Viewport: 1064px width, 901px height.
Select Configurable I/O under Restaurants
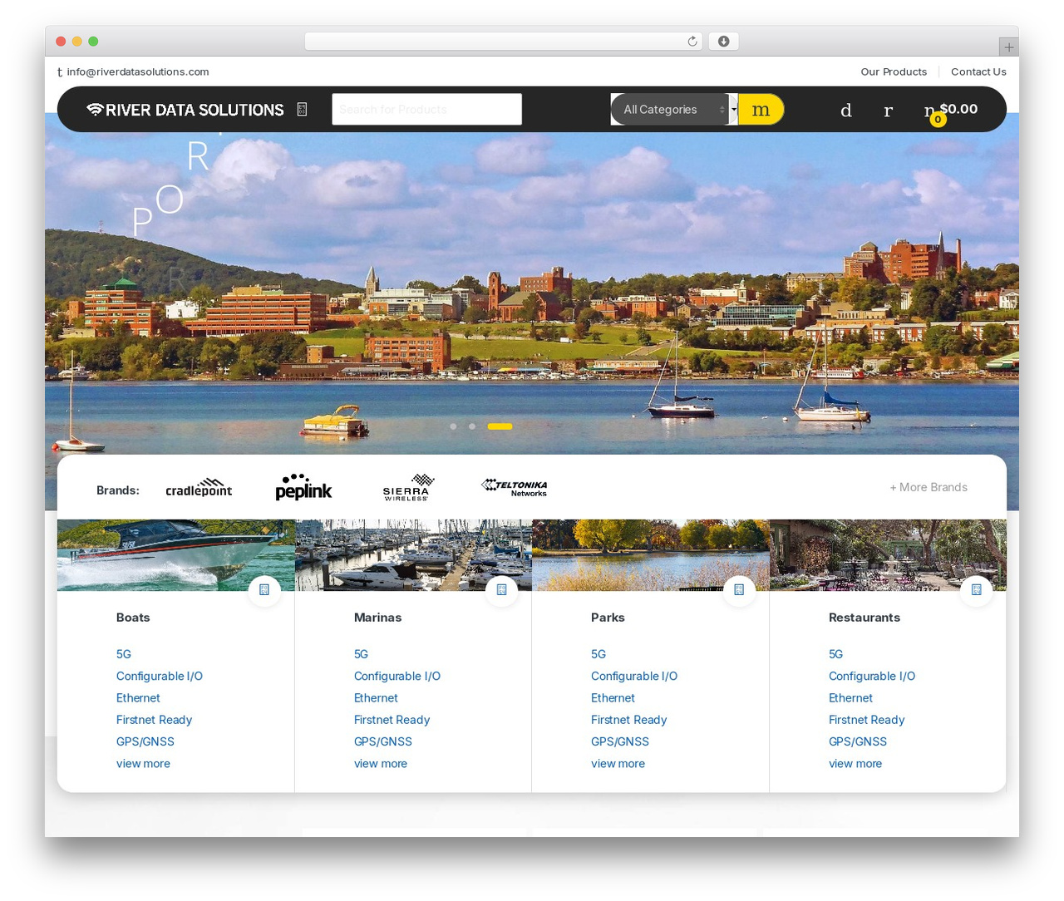[872, 677]
